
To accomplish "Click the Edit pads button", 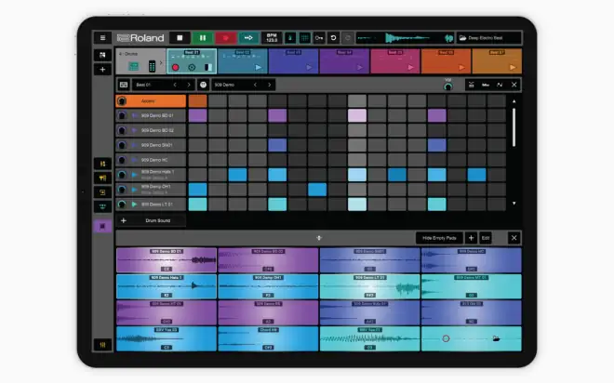I will (x=486, y=238).
